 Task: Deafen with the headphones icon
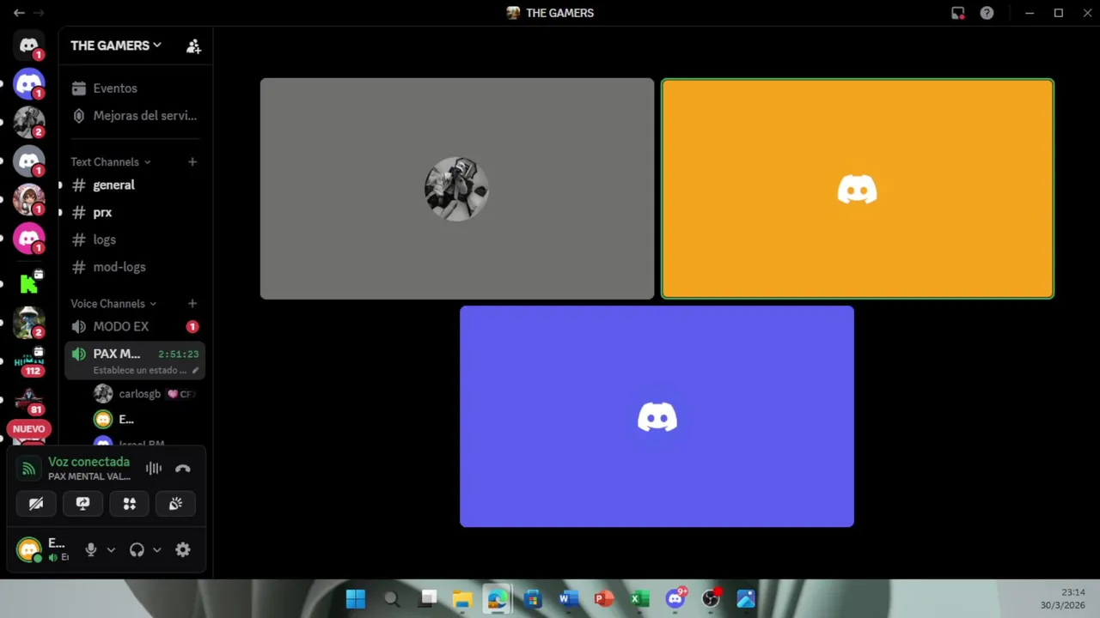[137, 550]
